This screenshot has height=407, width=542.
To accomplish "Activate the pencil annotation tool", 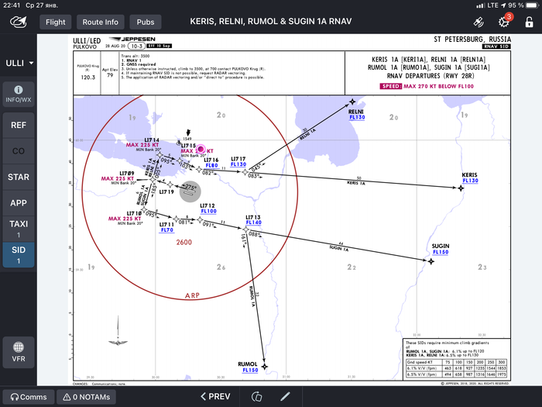I will pos(285,397).
